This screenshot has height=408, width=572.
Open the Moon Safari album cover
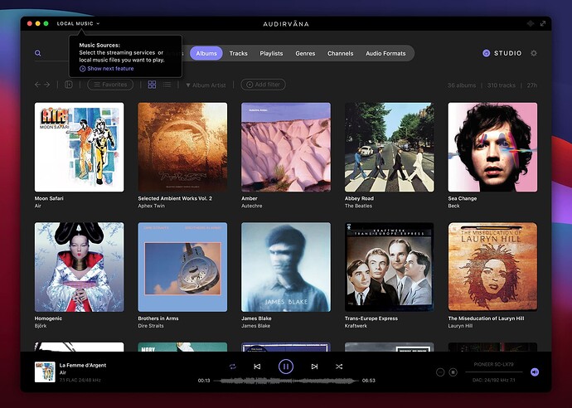coord(79,147)
